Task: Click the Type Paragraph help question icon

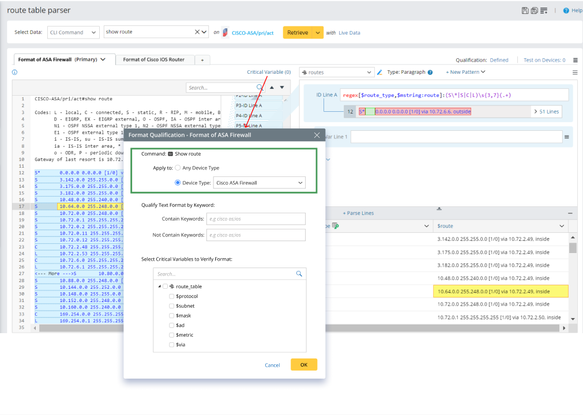Action: pyautogui.click(x=430, y=72)
